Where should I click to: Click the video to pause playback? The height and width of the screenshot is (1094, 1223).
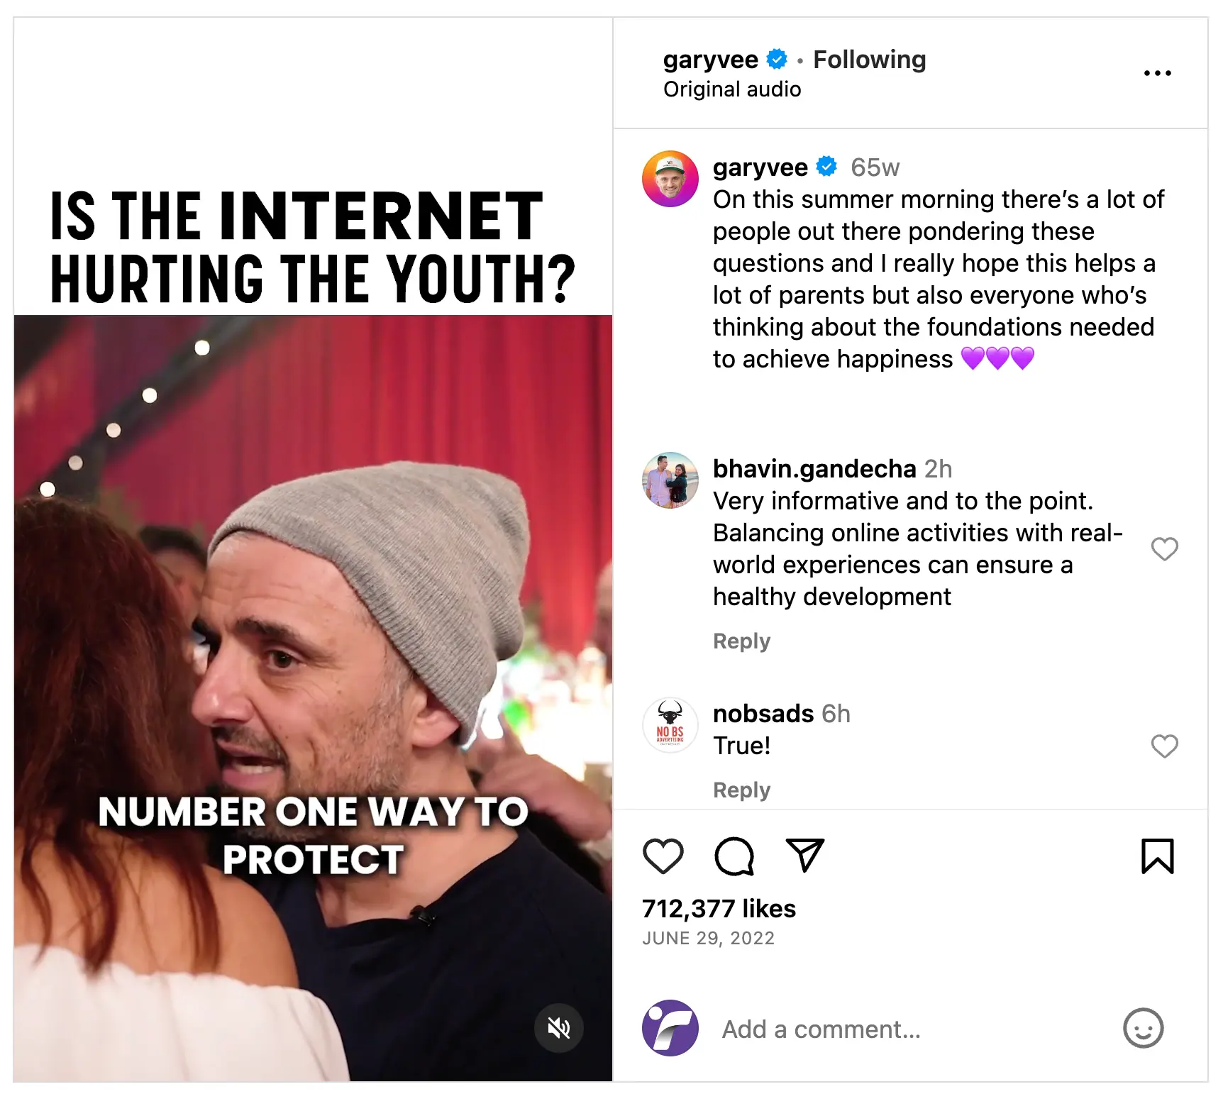click(x=312, y=639)
